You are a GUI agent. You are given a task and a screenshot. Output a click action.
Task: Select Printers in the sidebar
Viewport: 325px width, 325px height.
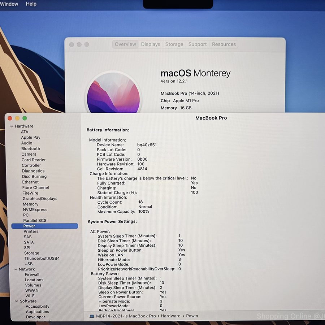coord(31,231)
